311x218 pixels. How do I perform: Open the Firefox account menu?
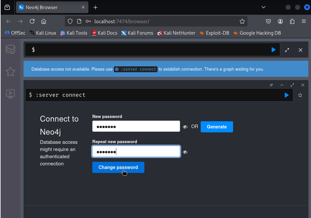(280, 21)
